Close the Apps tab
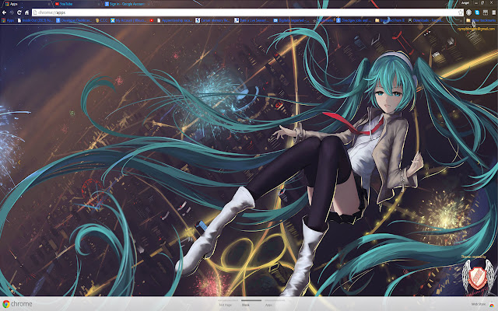The image size is (498, 311). click(x=49, y=4)
